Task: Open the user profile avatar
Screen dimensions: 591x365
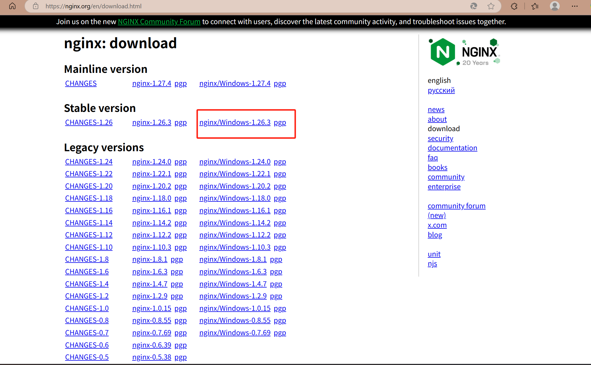Action: coord(555,6)
